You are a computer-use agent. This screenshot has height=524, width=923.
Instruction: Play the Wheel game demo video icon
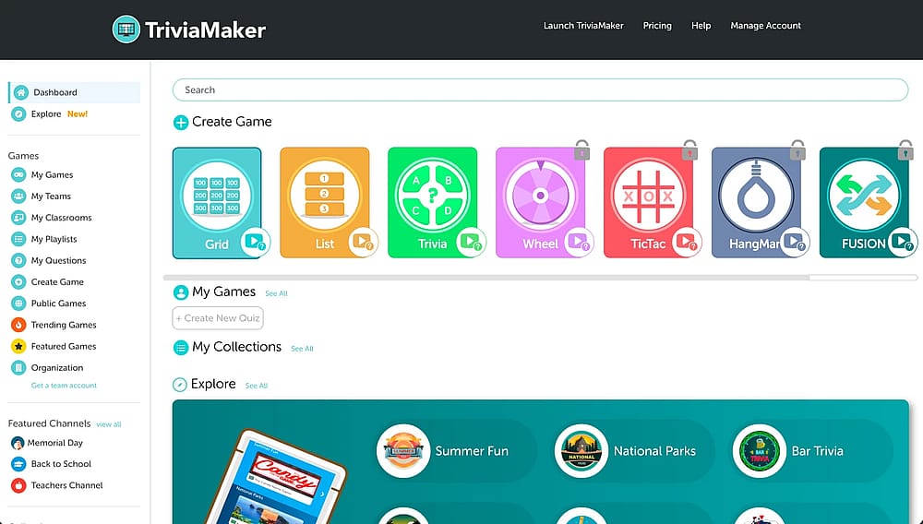578,242
